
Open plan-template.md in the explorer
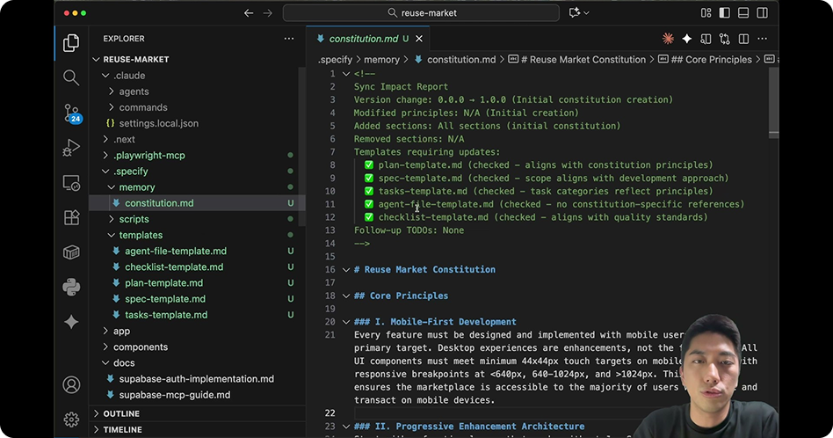tap(163, 283)
